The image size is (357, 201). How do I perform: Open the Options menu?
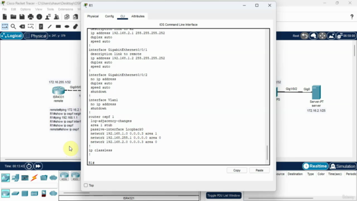pos(25,9)
